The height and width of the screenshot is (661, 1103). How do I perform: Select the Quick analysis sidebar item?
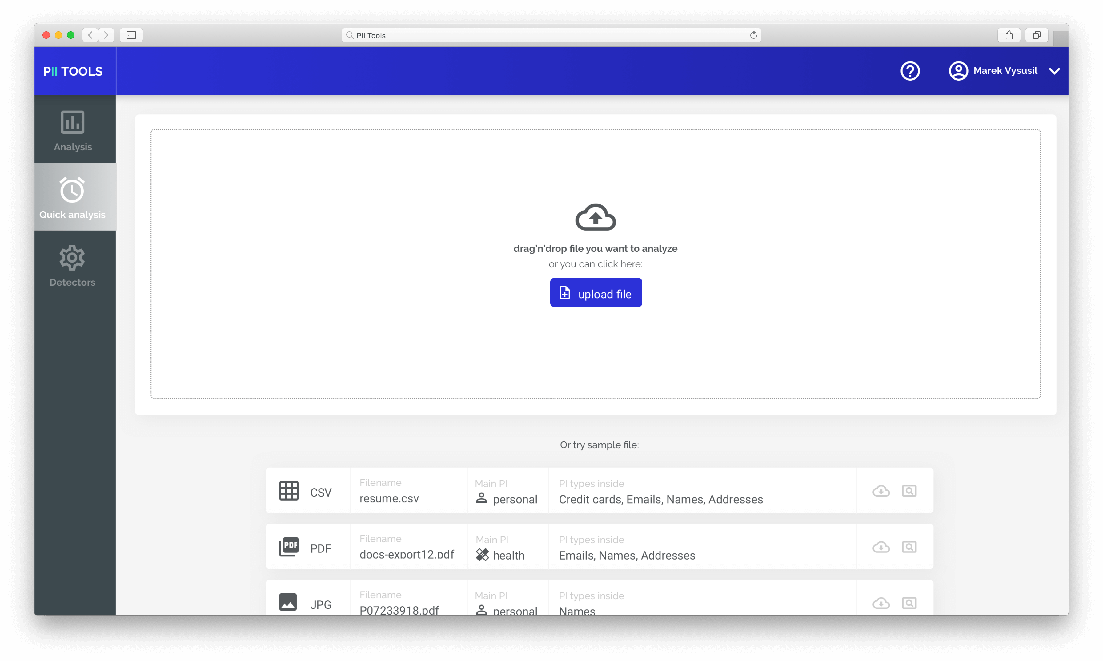click(x=74, y=197)
